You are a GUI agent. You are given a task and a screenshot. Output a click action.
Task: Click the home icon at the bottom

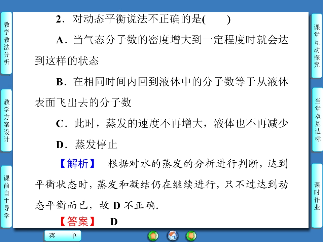point(172,236)
